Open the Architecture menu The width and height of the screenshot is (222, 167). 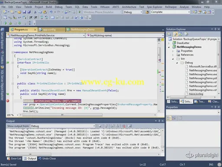[x=129, y=7]
